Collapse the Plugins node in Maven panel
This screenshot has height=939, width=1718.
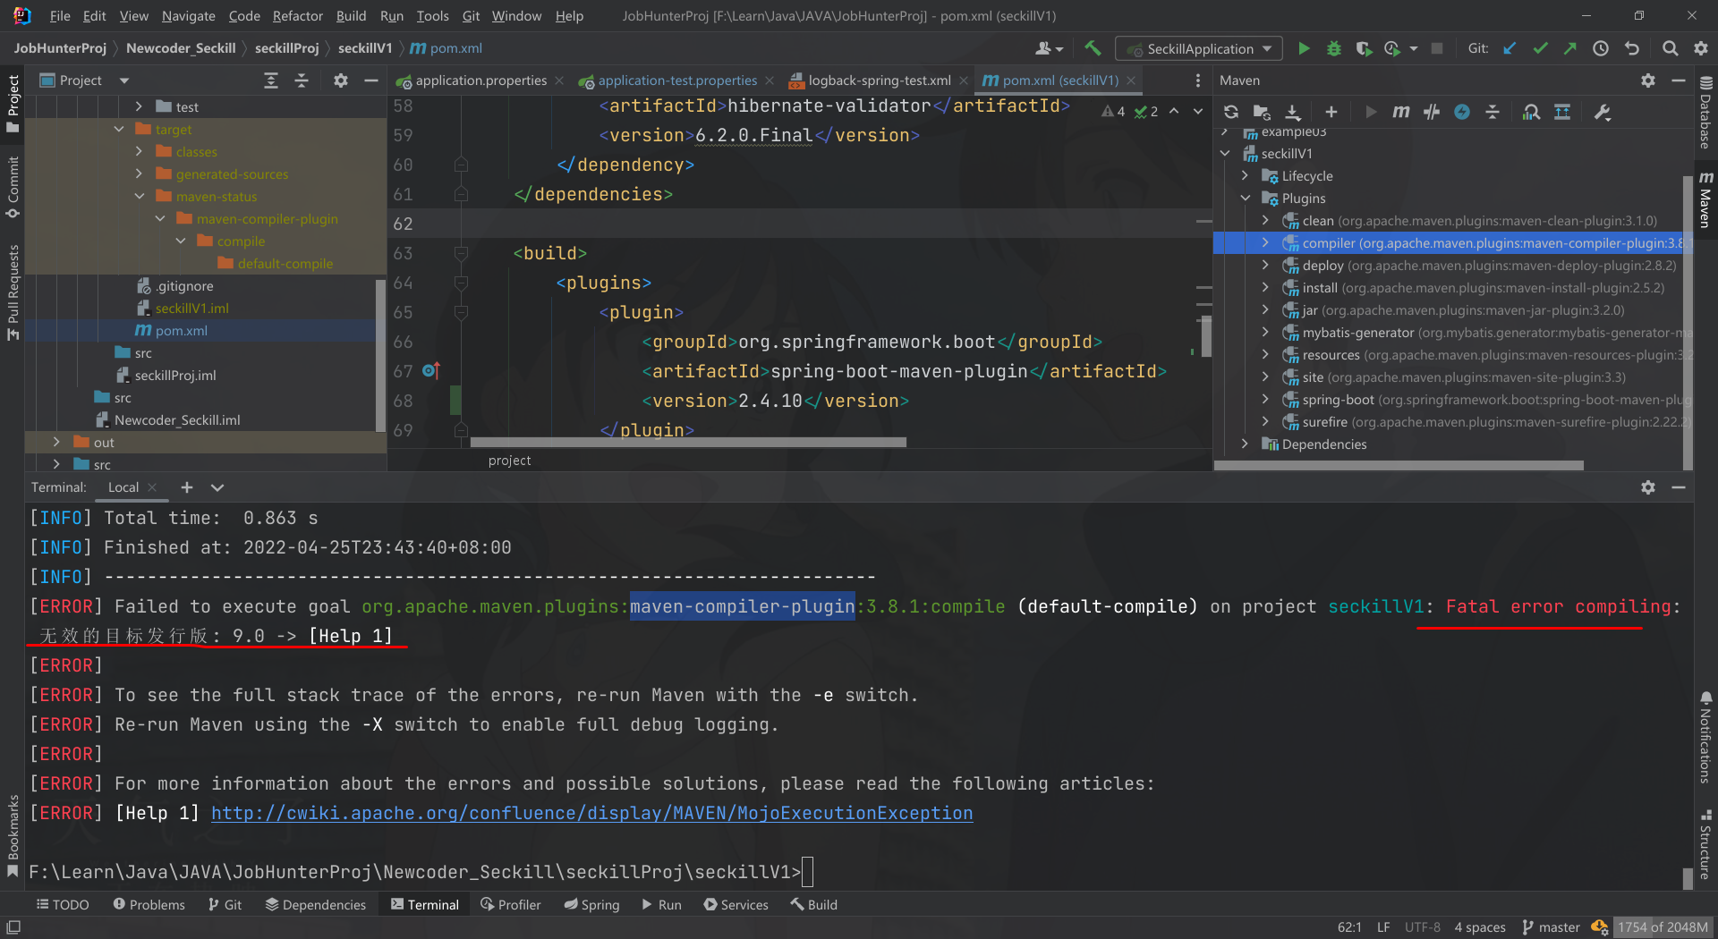point(1245,199)
